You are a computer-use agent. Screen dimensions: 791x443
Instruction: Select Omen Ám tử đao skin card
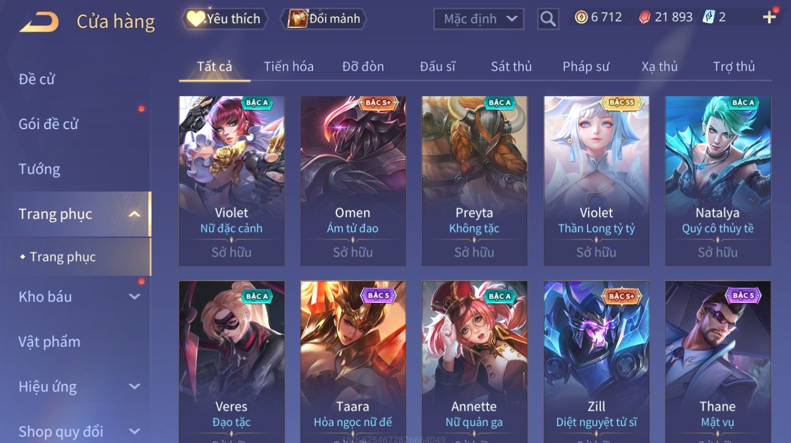(353, 181)
